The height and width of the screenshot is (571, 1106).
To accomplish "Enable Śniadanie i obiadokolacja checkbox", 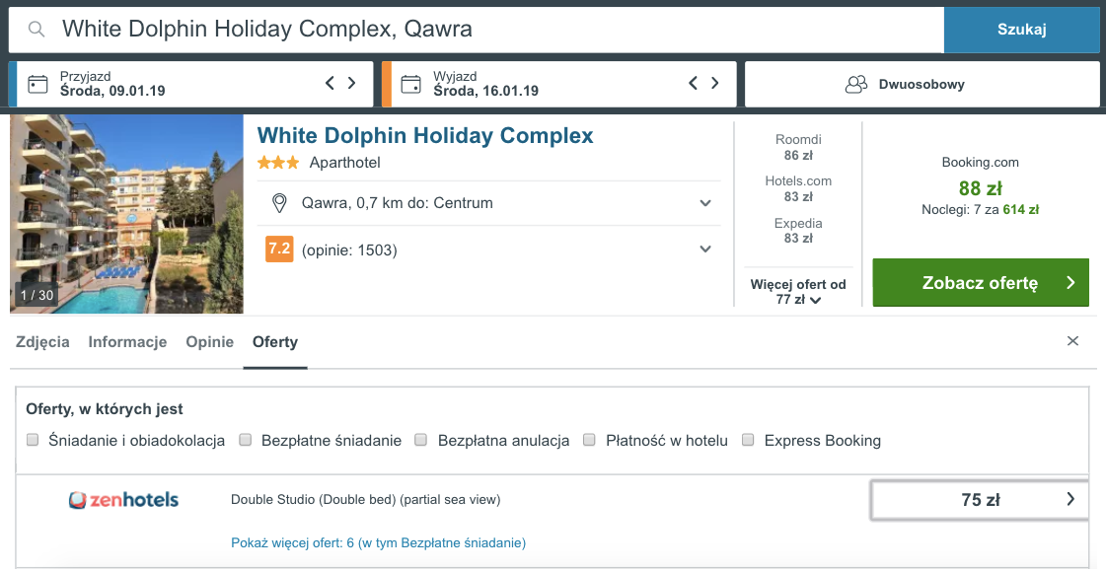I will pos(33,440).
